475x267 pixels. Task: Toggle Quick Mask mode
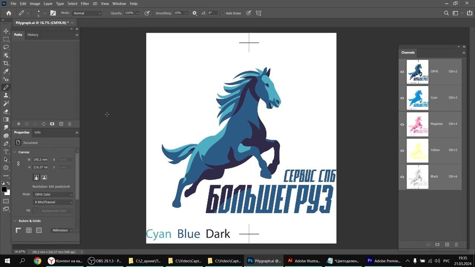coord(6,201)
